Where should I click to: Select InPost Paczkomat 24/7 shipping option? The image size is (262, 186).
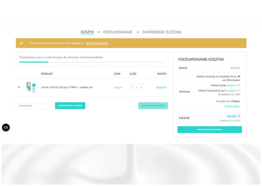(239, 91)
